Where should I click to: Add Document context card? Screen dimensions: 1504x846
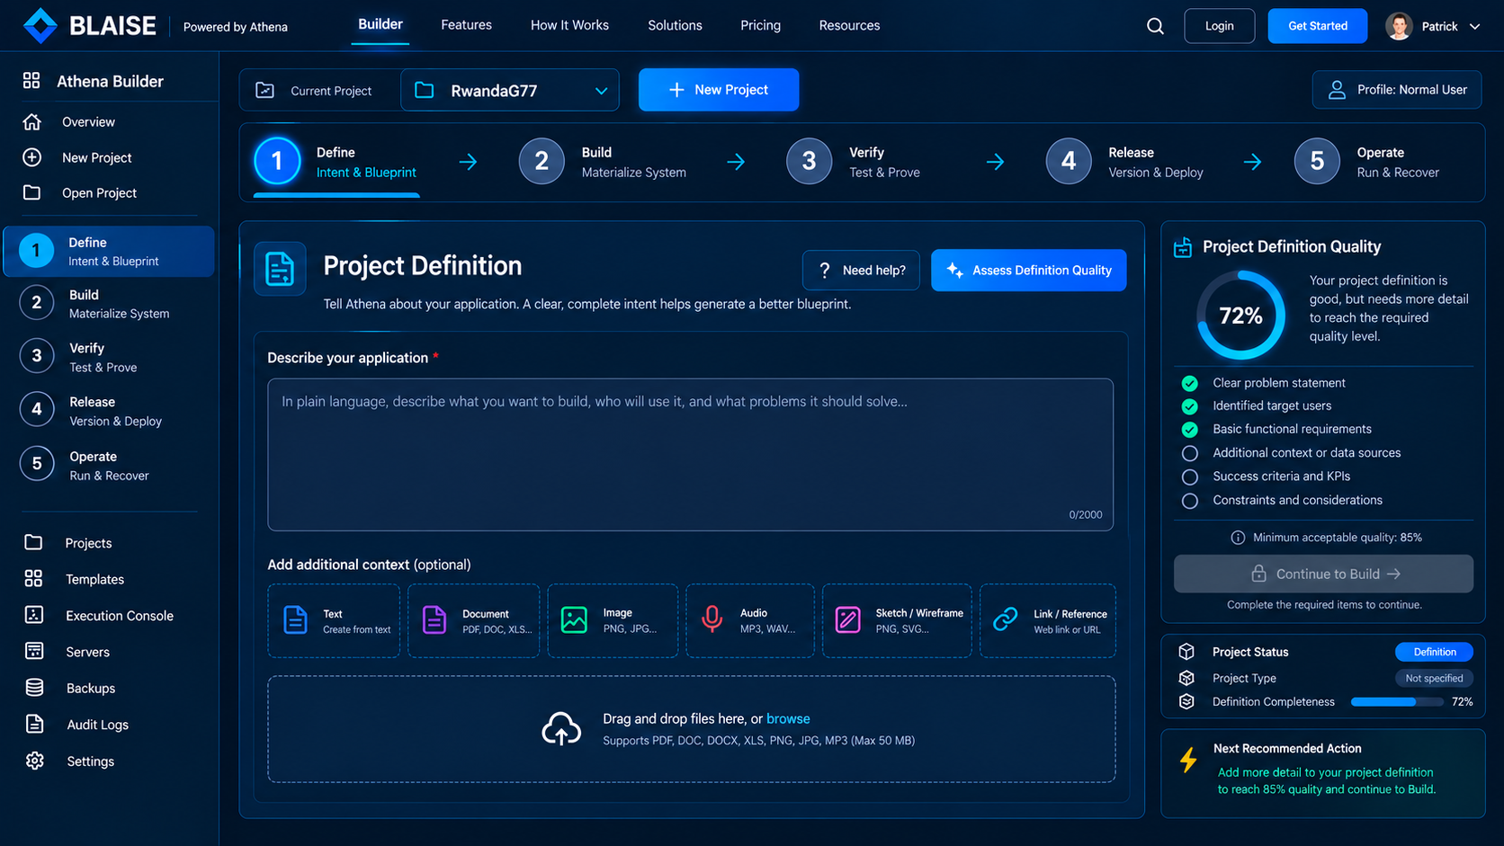pyautogui.click(x=474, y=620)
